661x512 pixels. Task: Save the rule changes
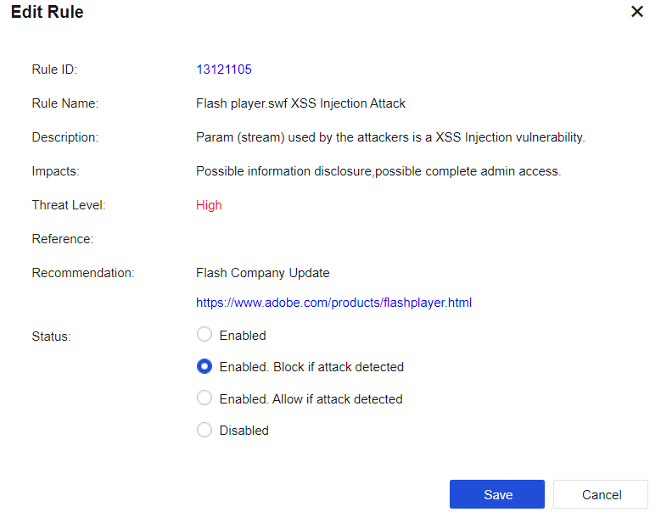tap(497, 494)
